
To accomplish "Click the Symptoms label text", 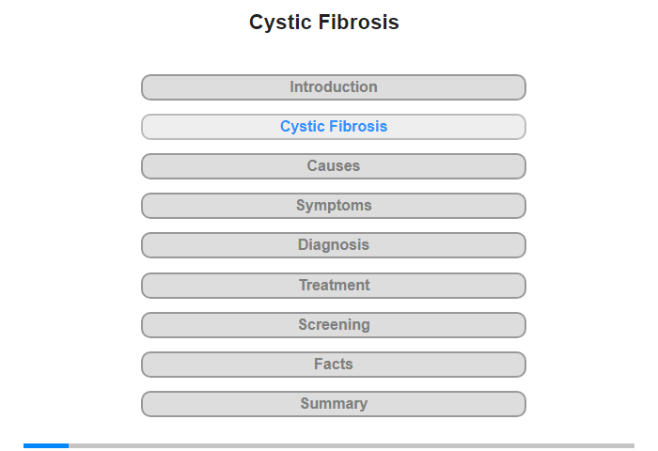I will [x=334, y=206].
